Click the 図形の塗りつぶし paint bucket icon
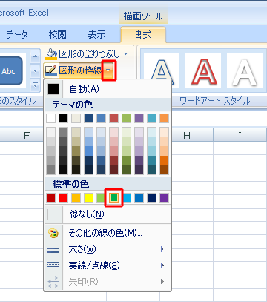 pyautogui.click(x=51, y=54)
